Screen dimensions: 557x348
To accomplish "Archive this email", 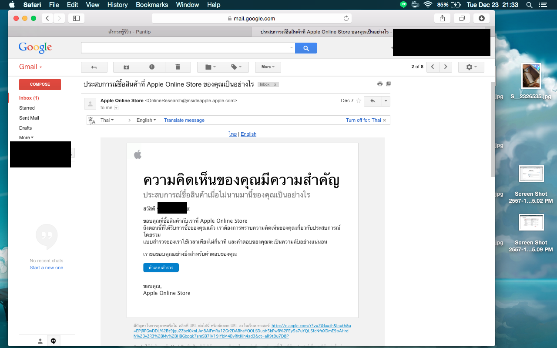I will [126, 67].
